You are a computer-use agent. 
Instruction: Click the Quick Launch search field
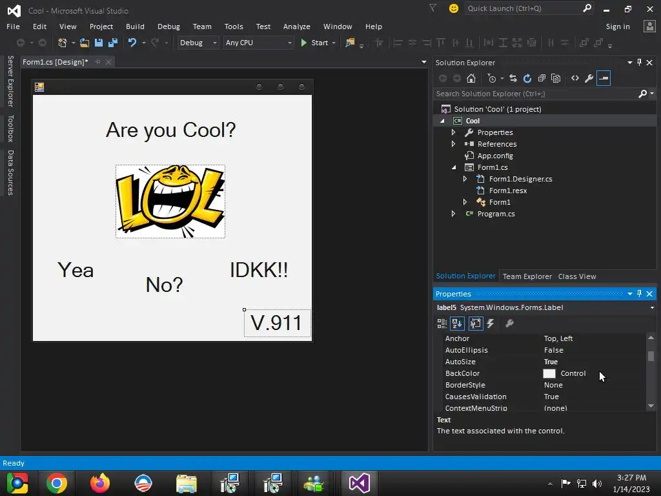pos(523,8)
